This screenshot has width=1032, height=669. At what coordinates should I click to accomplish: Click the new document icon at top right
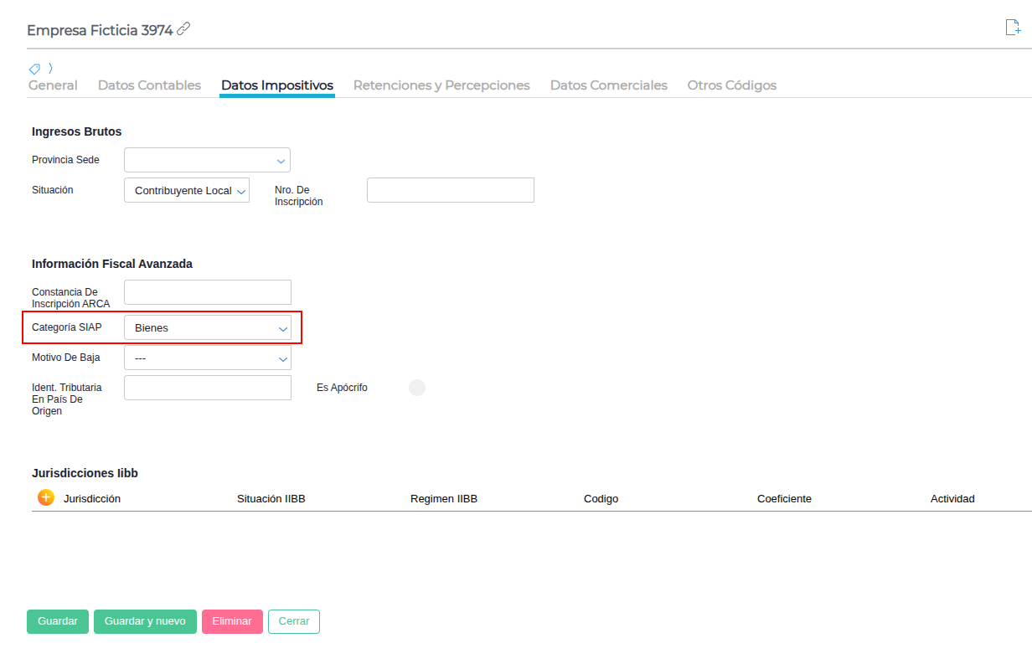tap(1012, 28)
